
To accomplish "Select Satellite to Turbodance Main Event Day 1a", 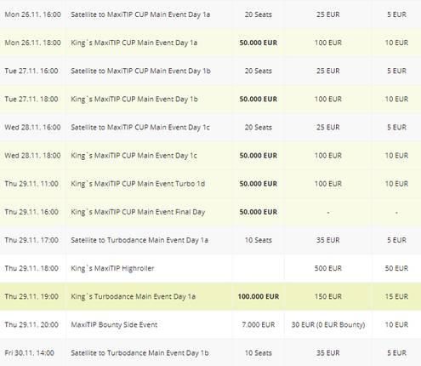I will click(139, 240).
